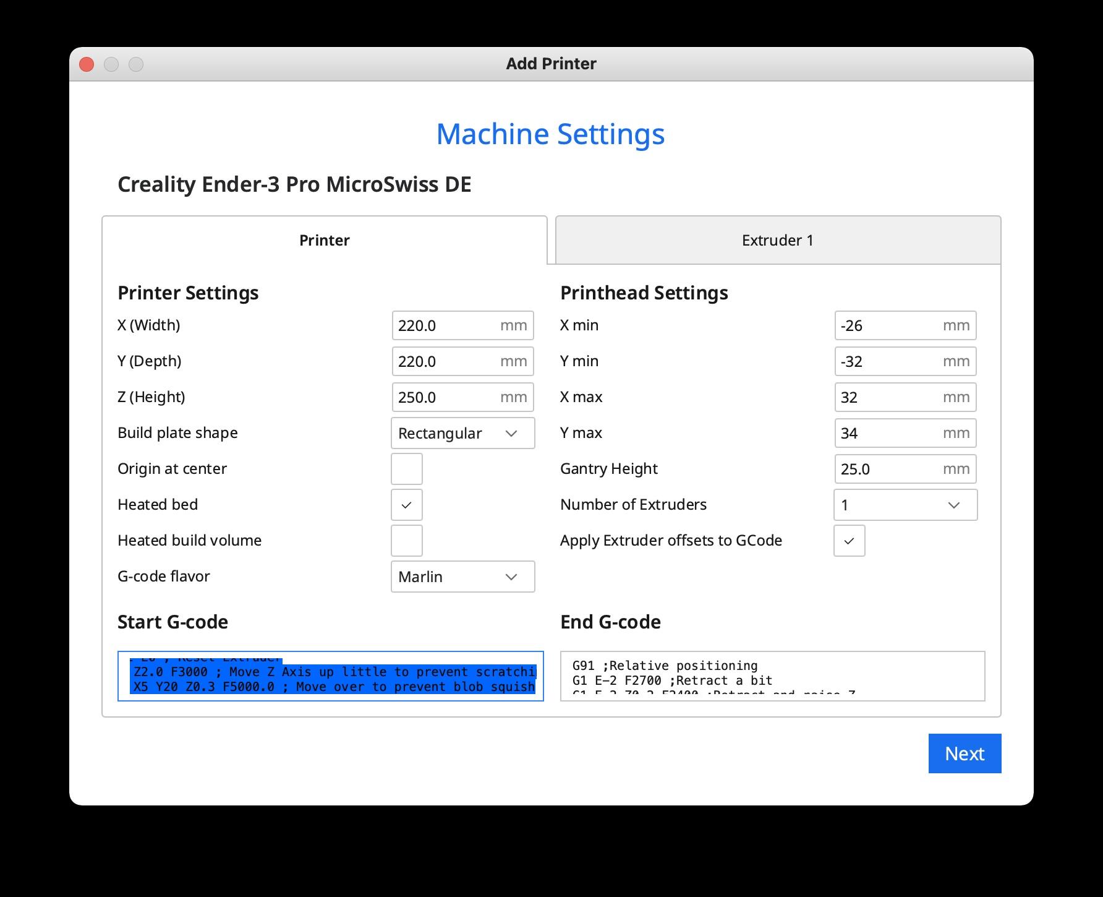Enable Heated build volume
Screen dimensions: 1103x897
pos(406,540)
